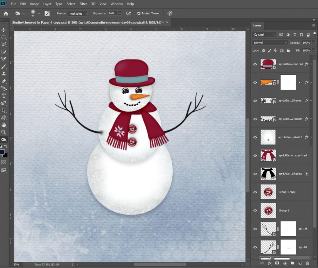Switch to the Layers panel tab
This screenshot has height=268, width=318.
[257, 25]
